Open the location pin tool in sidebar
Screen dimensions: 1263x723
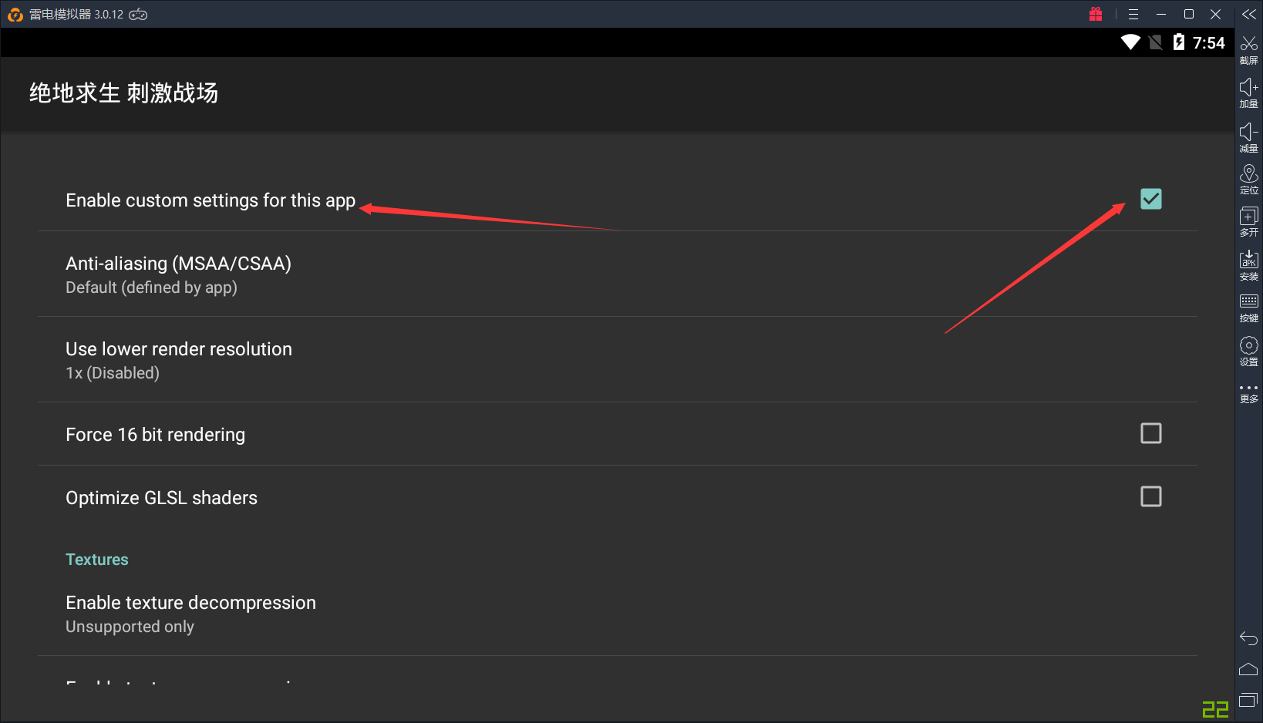[x=1248, y=175]
